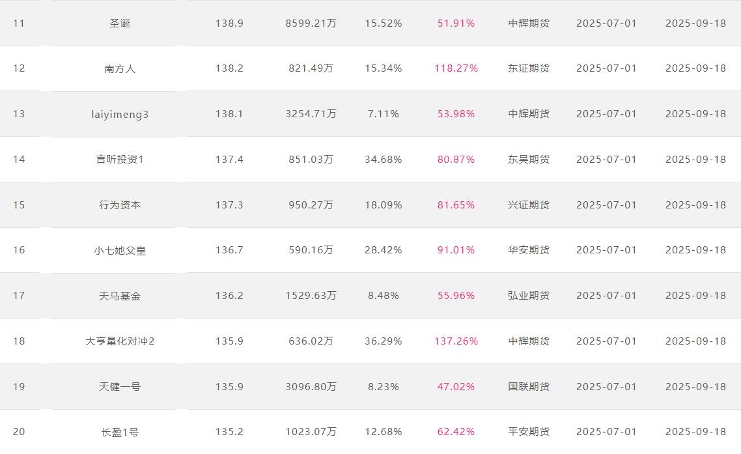The width and height of the screenshot is (741, 454).
Task: Open the laiyimeng3 account profile
Action: pyautogui.click(x=120, y=114)
